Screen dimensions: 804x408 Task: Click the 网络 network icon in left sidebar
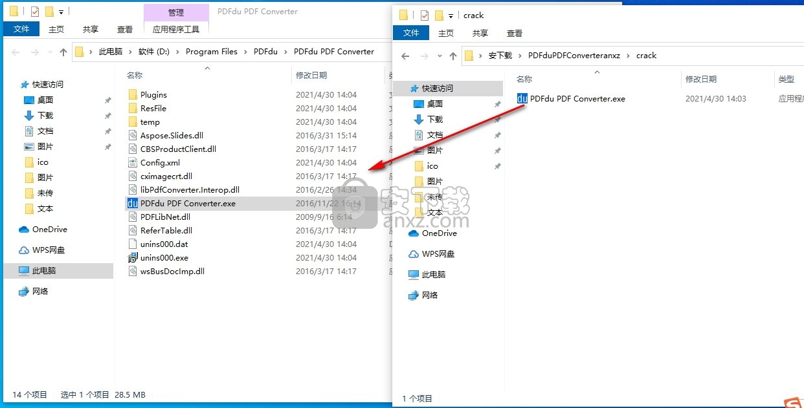[x=24, y=292]
